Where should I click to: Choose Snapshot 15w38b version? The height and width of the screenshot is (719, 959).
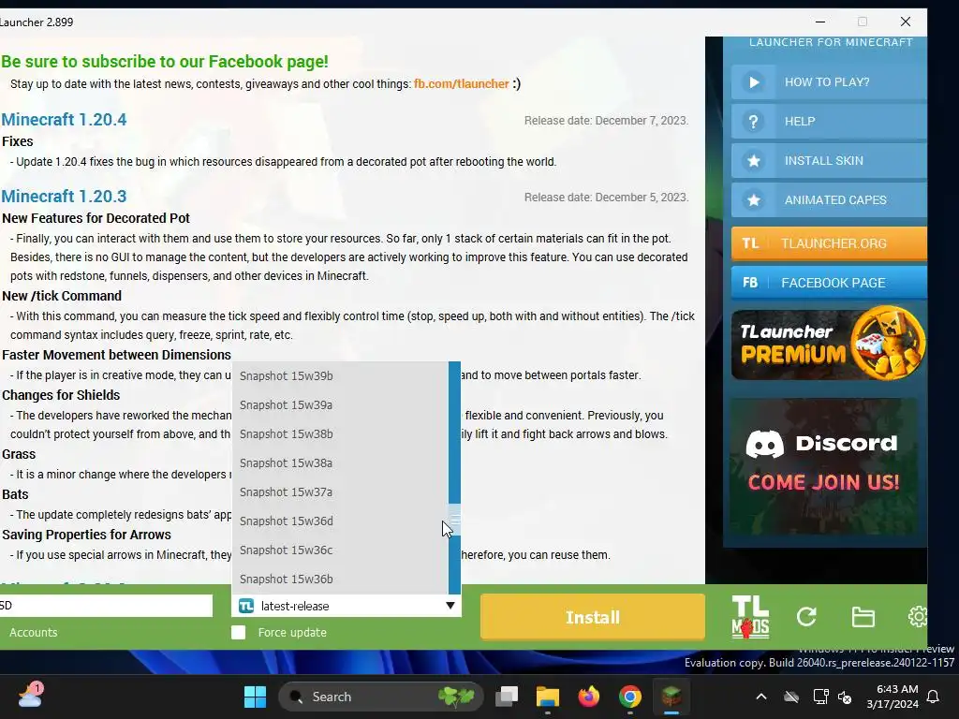(x=340, y=434)
